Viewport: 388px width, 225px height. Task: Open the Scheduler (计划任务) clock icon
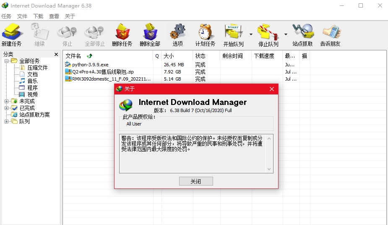pos(205,31)
